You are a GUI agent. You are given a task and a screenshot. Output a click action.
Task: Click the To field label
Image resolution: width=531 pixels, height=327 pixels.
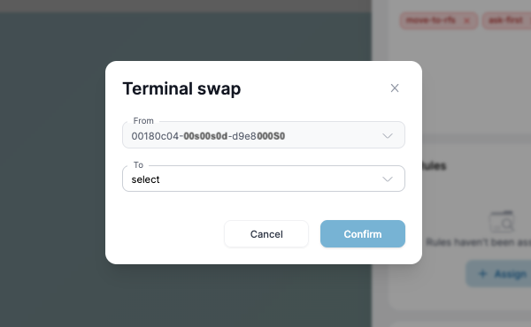(x=138, y=164)
